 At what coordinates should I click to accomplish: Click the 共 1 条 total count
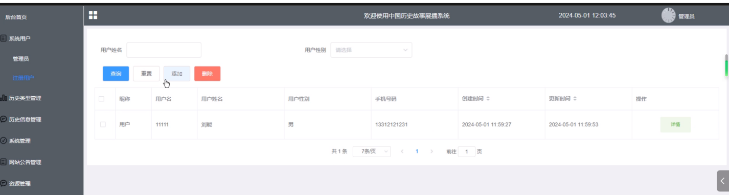tap(339, 151)
